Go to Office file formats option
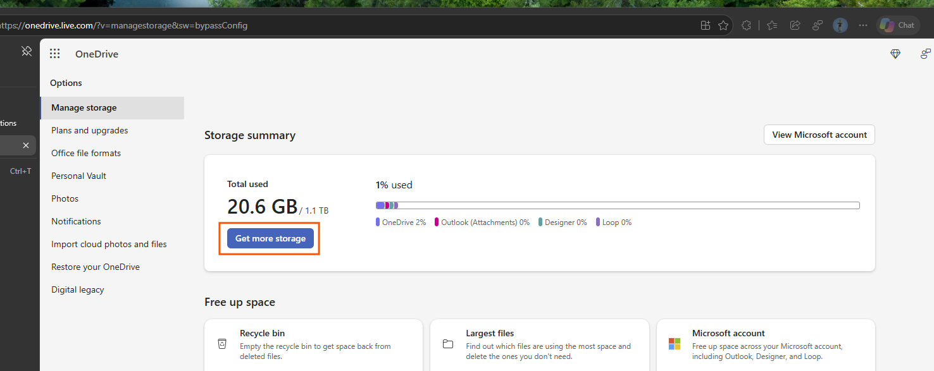The height and width of the screenshot is (371, 934). coord(86,153)
